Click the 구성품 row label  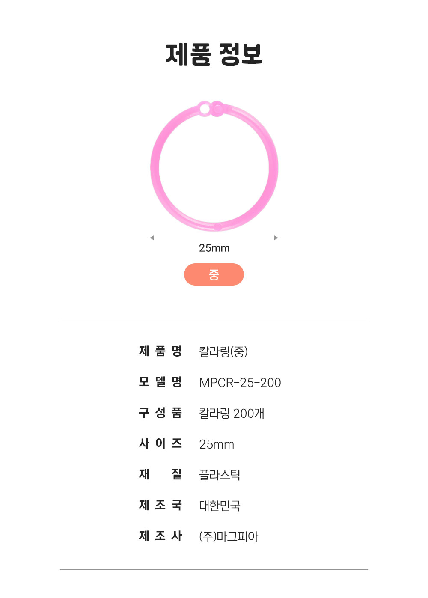pyautogui.click(x=160, y=413)
